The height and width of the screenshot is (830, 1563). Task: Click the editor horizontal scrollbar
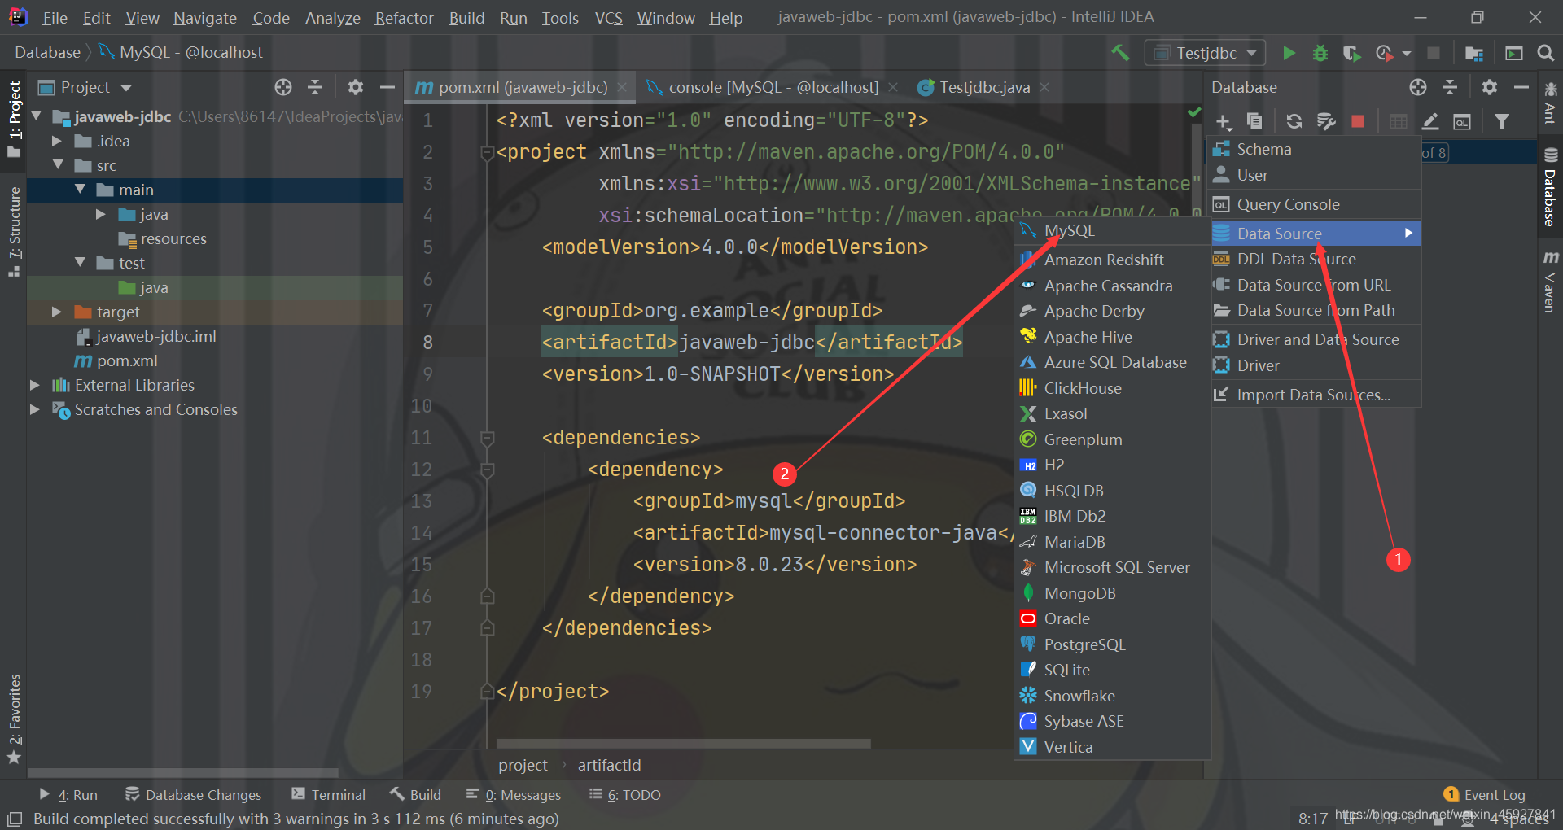tap(684, 743)
